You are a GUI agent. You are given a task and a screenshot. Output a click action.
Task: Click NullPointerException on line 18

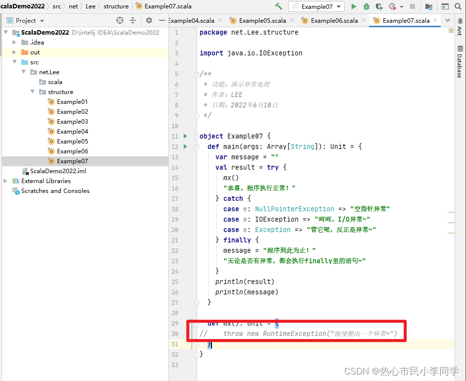tap(295, 209)
